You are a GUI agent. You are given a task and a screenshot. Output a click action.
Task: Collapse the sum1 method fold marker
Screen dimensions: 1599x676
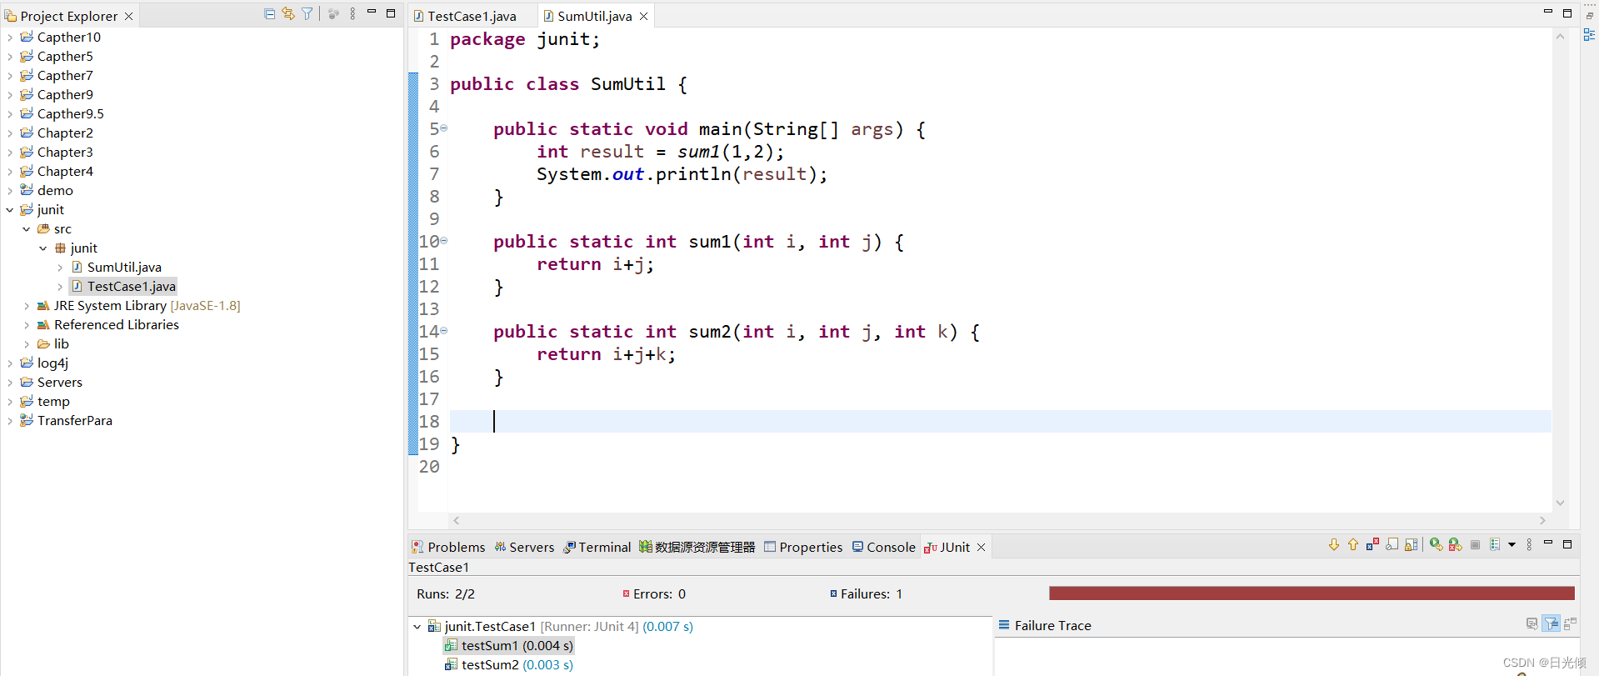[x=443, y=241]
